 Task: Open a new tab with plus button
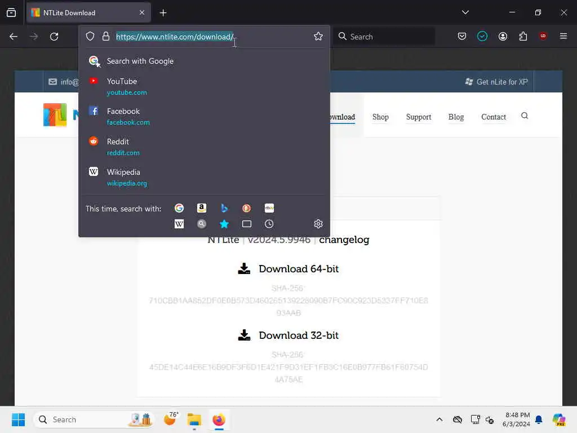(163, 13)
